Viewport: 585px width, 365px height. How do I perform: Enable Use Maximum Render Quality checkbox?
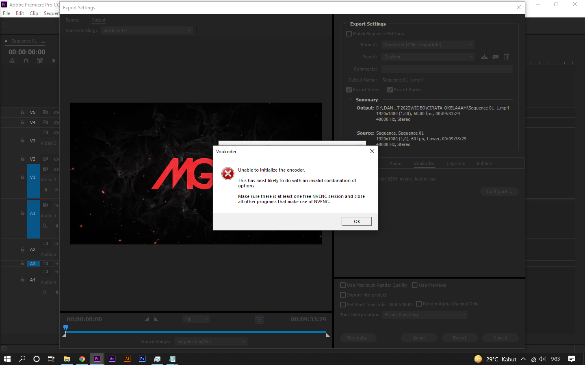coord(343,285)
